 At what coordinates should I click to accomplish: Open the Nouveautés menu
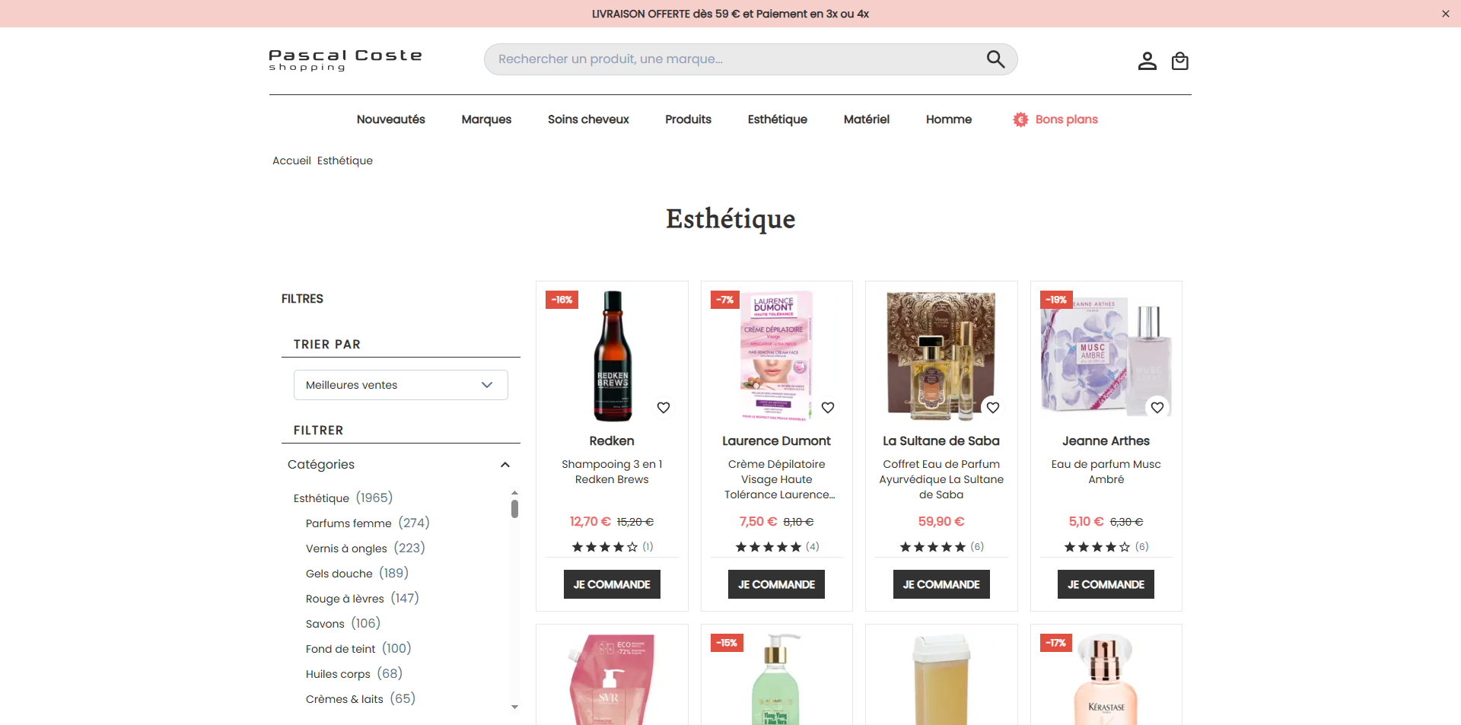click(391, 119)
